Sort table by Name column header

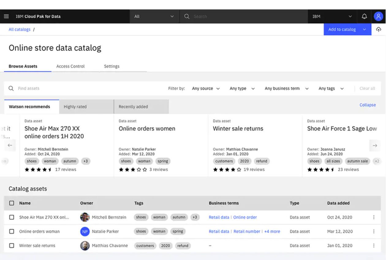coord(25,203)
